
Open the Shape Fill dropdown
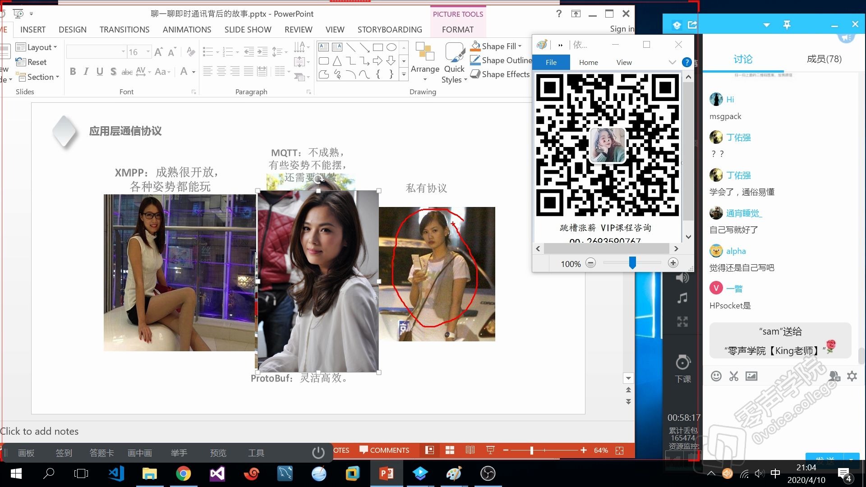click(x=496, y=46)
